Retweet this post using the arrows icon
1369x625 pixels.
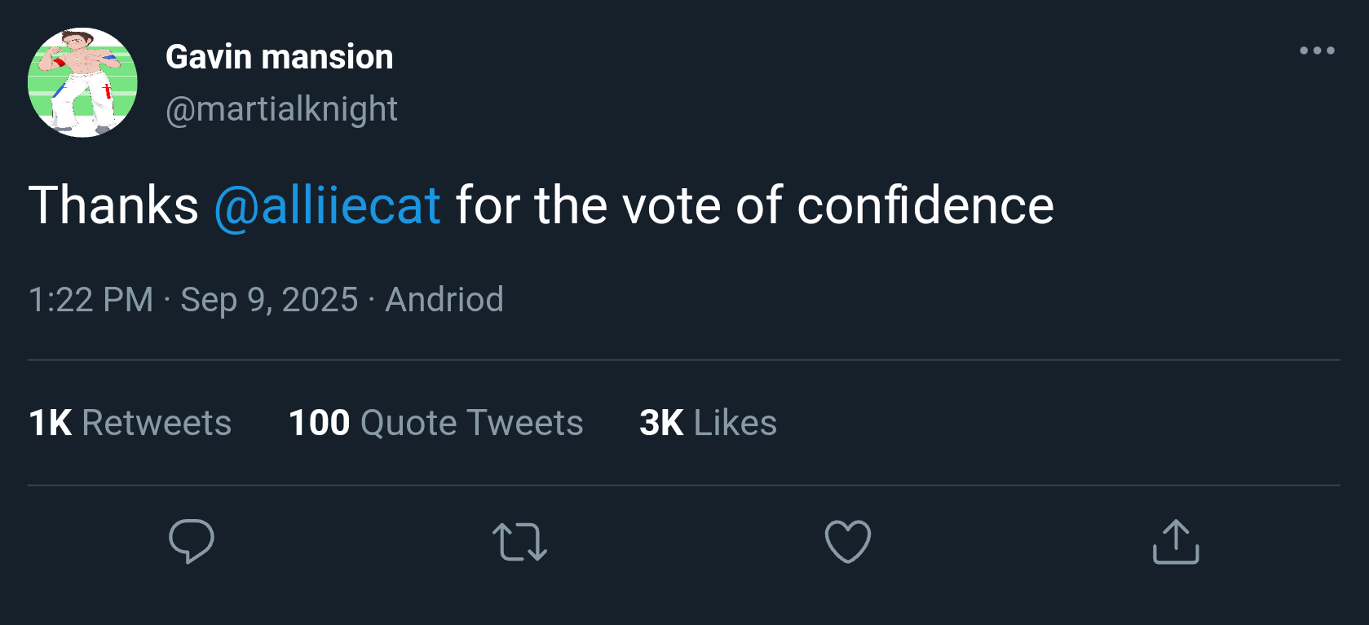pyautogui.click(x=519, y=542)
